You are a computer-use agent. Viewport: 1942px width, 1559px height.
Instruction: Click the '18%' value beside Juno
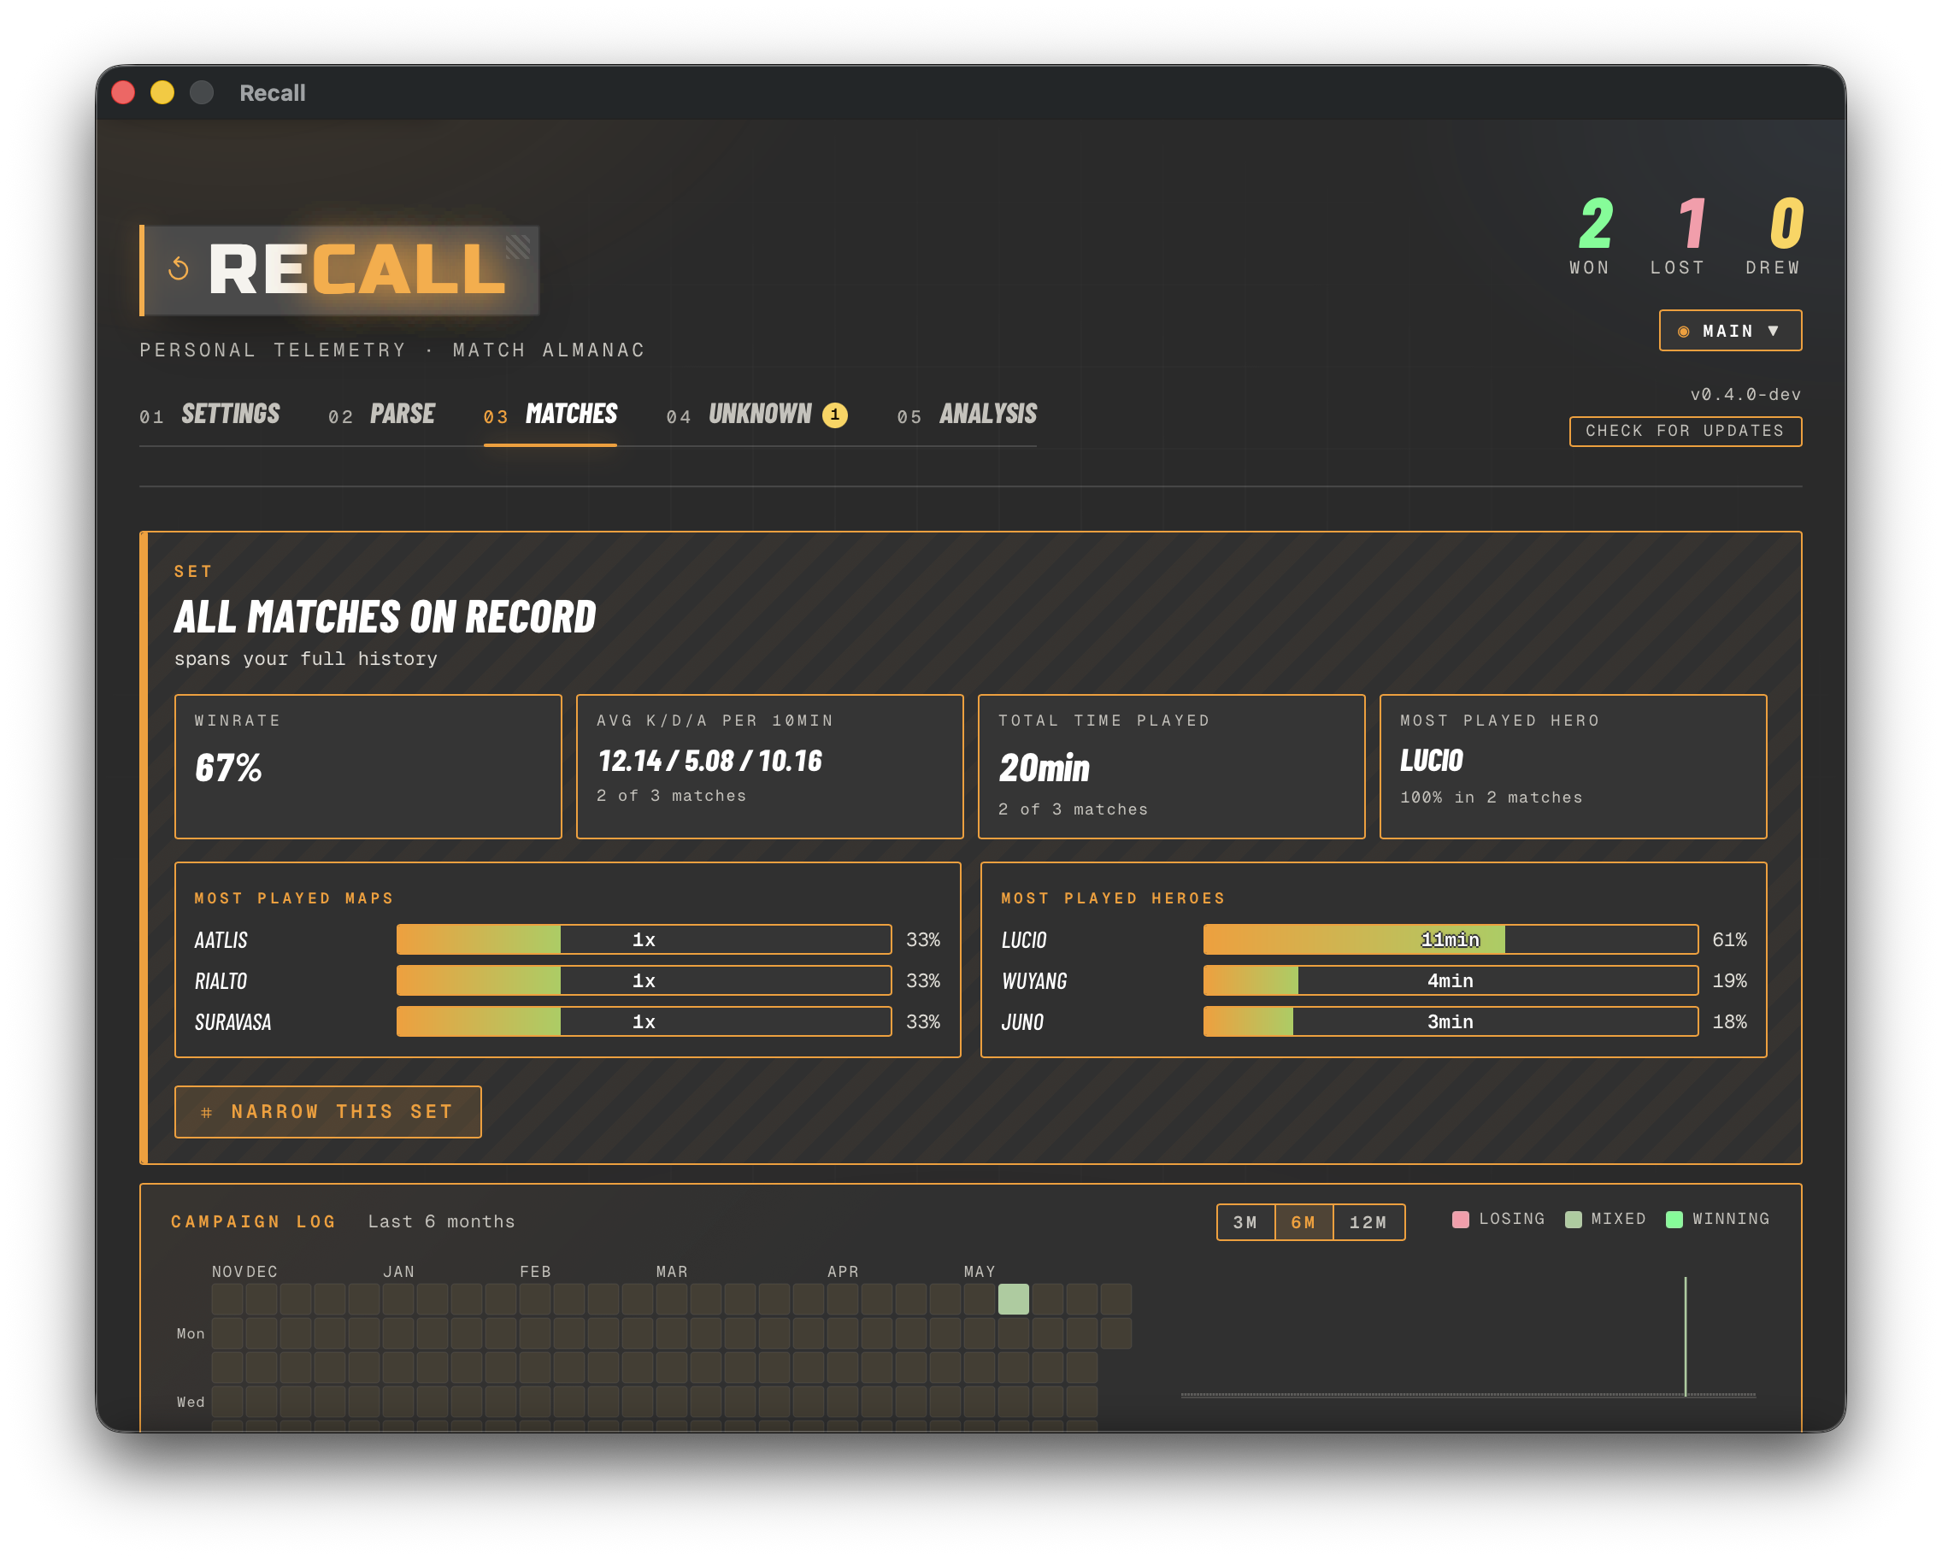click(x=1728, y=1021)
